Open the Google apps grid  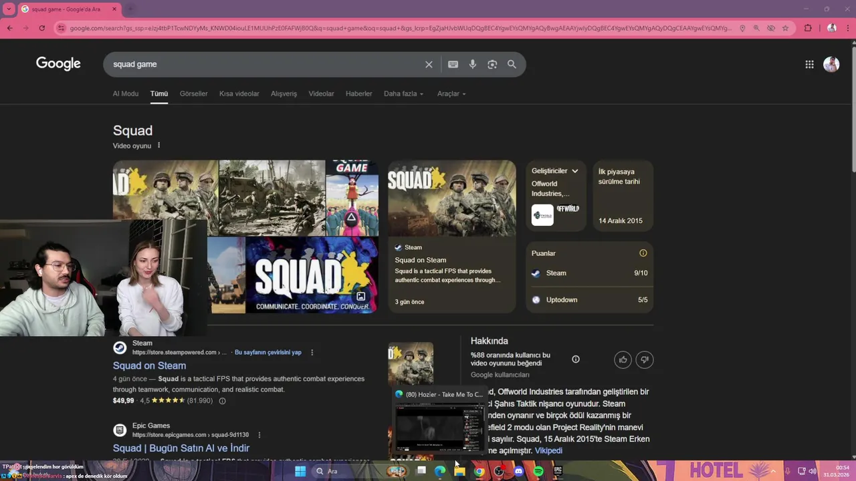point(809,64)
